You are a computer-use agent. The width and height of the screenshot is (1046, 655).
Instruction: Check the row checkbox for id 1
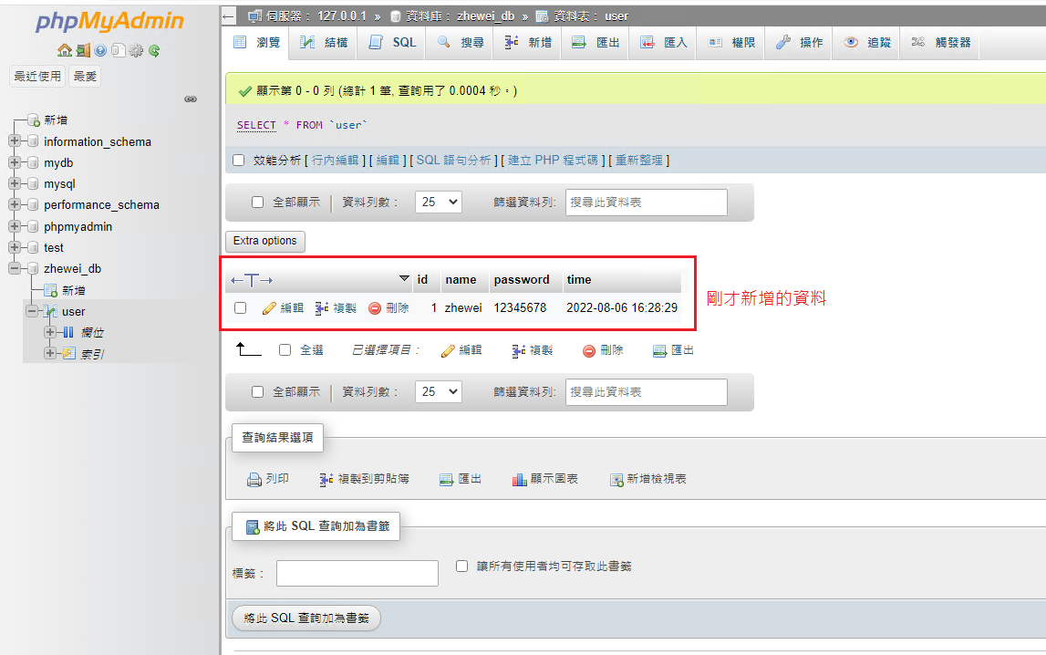pos(241,308)
